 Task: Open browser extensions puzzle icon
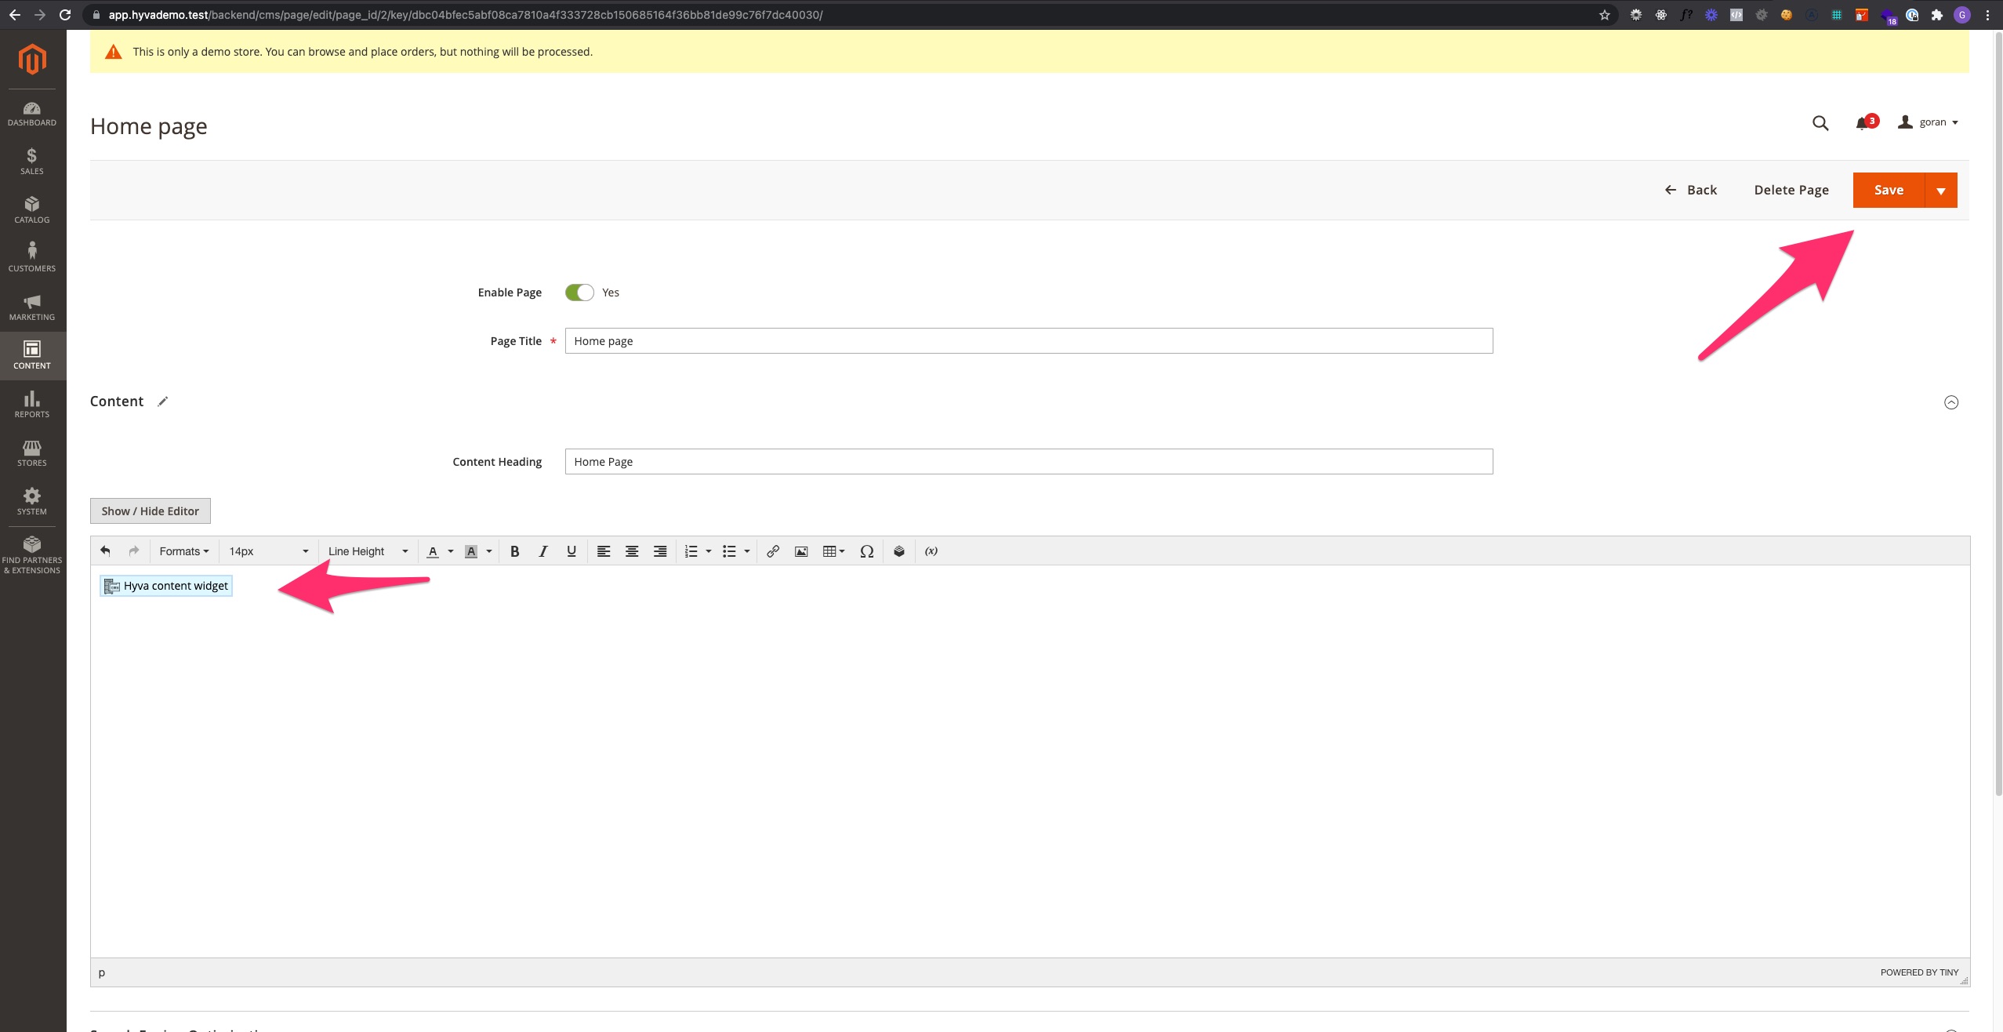pos(1937,15)
